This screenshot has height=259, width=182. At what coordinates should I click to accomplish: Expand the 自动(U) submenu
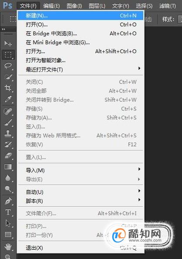tap(81, 192)
